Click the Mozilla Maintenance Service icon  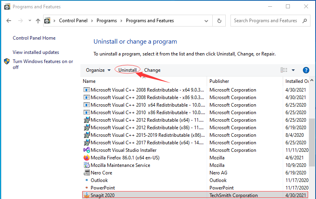tap(86, 165)
